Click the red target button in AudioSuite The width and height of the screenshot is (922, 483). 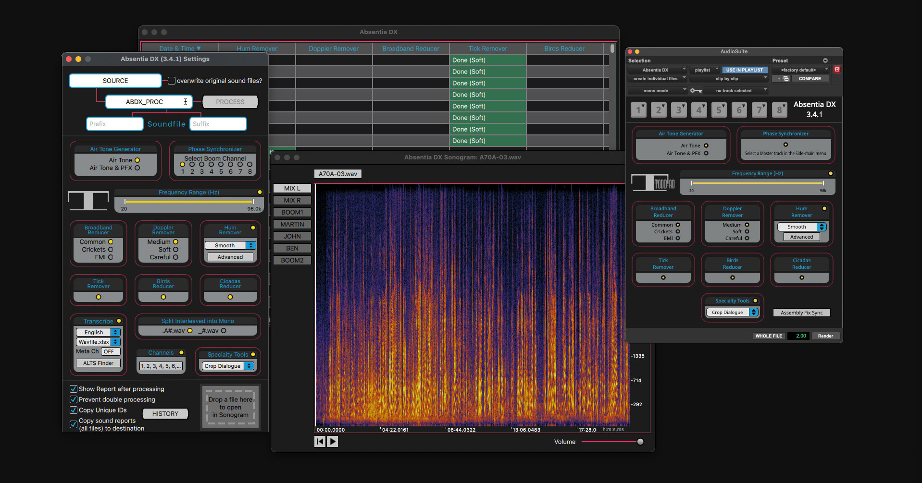click(837, 70)
